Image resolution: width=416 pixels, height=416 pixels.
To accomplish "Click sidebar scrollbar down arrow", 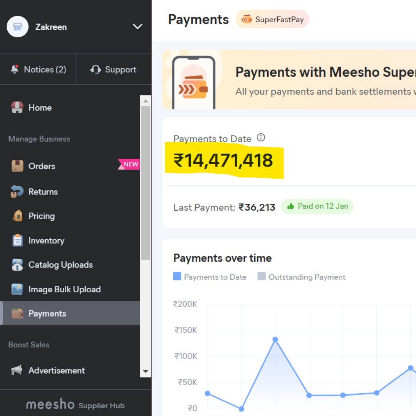I will click(x=146, y=372).
